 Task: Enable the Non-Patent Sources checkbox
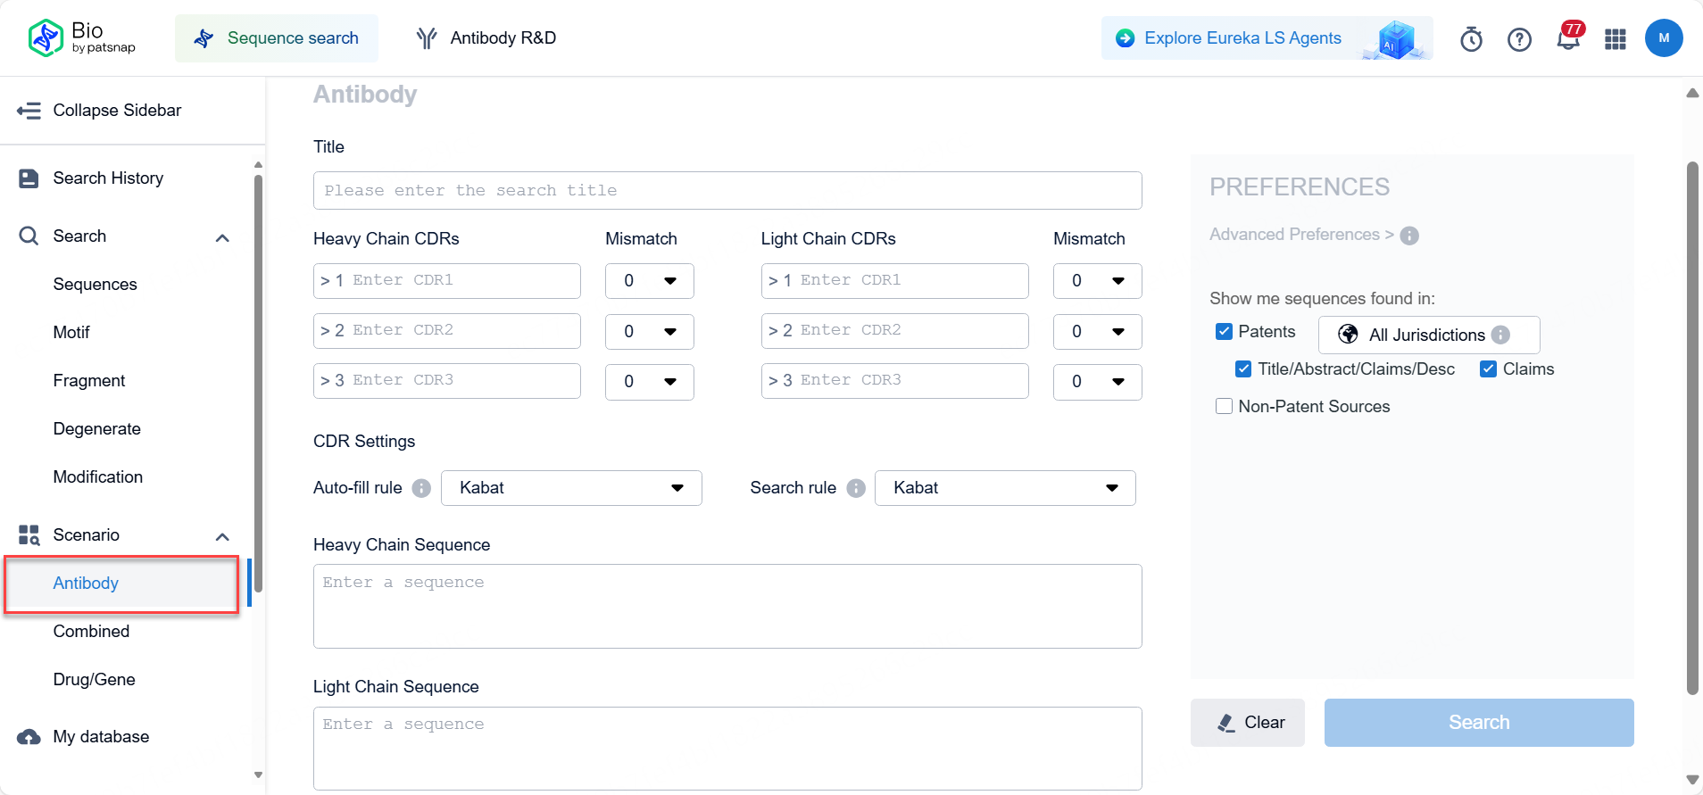tap(1224, 407)
